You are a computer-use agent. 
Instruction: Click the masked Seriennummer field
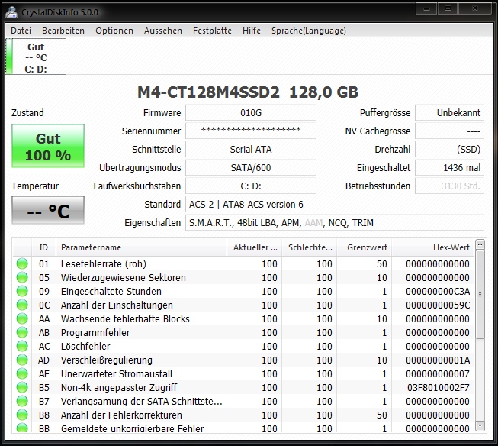pyautogui.click(x=251, y=131)
